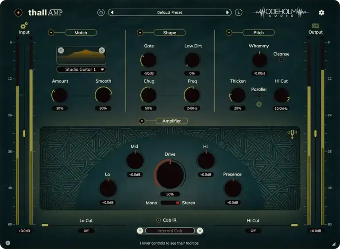Click the input settings gears icon

click(x=24, y=26)
